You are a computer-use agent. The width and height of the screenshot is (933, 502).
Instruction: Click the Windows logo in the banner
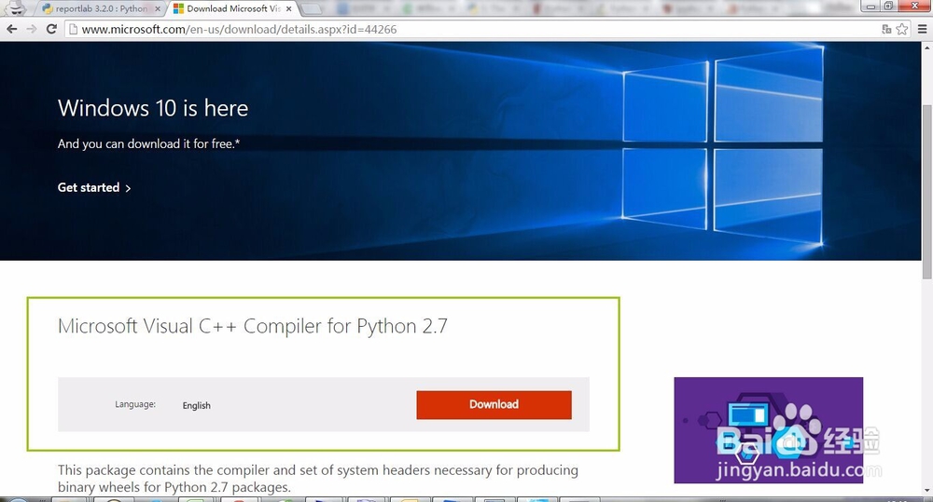click(722, 147)
